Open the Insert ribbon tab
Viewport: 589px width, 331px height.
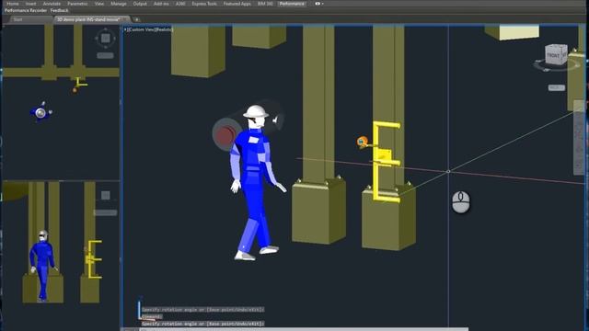tap(30, 4)
